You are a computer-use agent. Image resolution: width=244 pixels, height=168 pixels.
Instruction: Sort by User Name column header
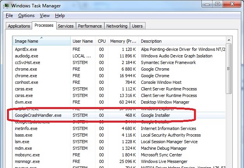83,41
